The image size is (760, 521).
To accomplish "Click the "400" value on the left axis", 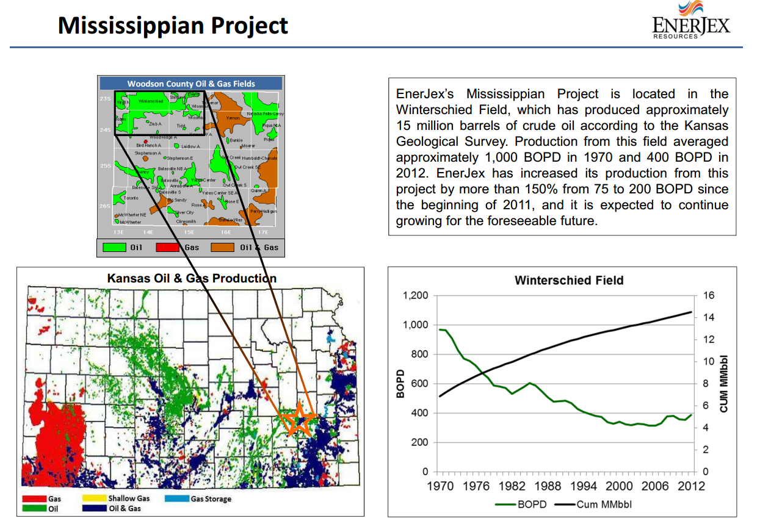I will 420,413.
